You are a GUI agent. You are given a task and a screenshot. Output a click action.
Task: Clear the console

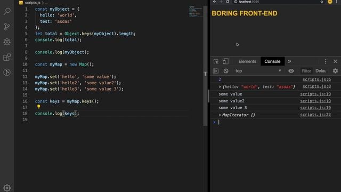point(226,71)
